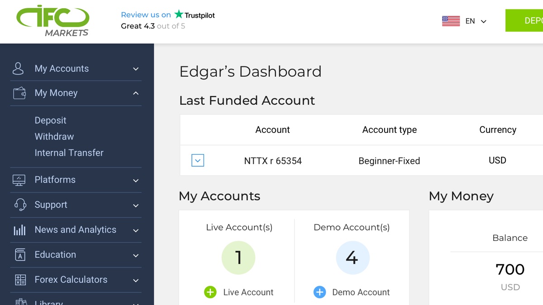Click the blue plus to add Demo Account

pos(320,292)
